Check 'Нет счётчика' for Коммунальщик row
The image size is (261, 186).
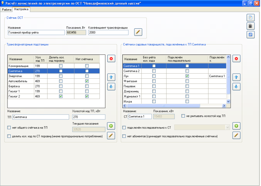click(87, 66)
